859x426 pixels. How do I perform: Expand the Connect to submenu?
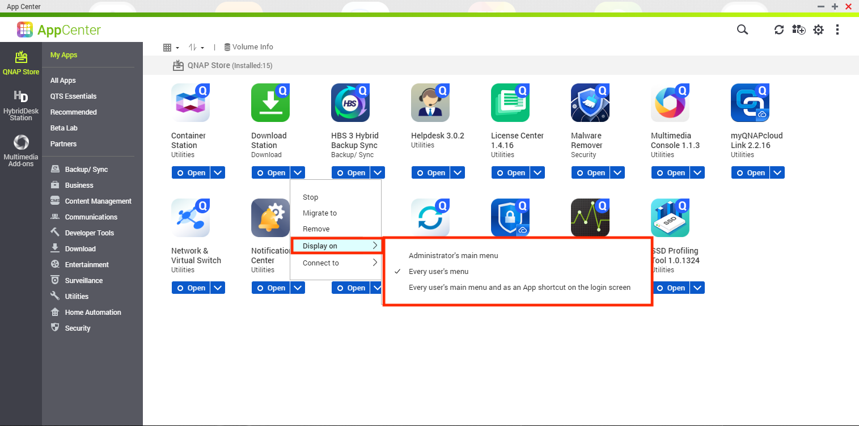[336, 263]
